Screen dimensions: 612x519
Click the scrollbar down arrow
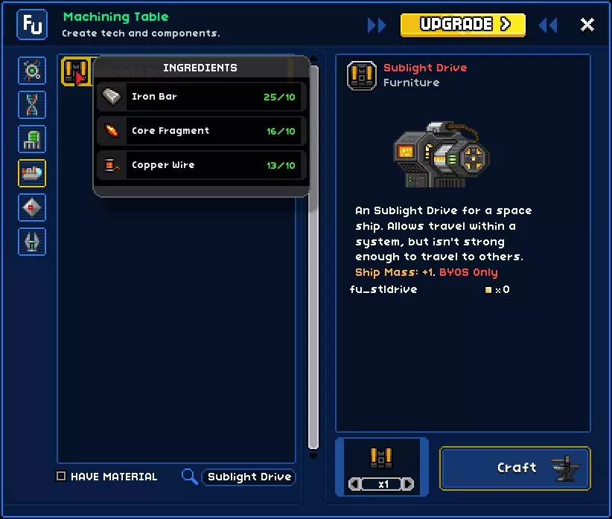tap(313, 455)
